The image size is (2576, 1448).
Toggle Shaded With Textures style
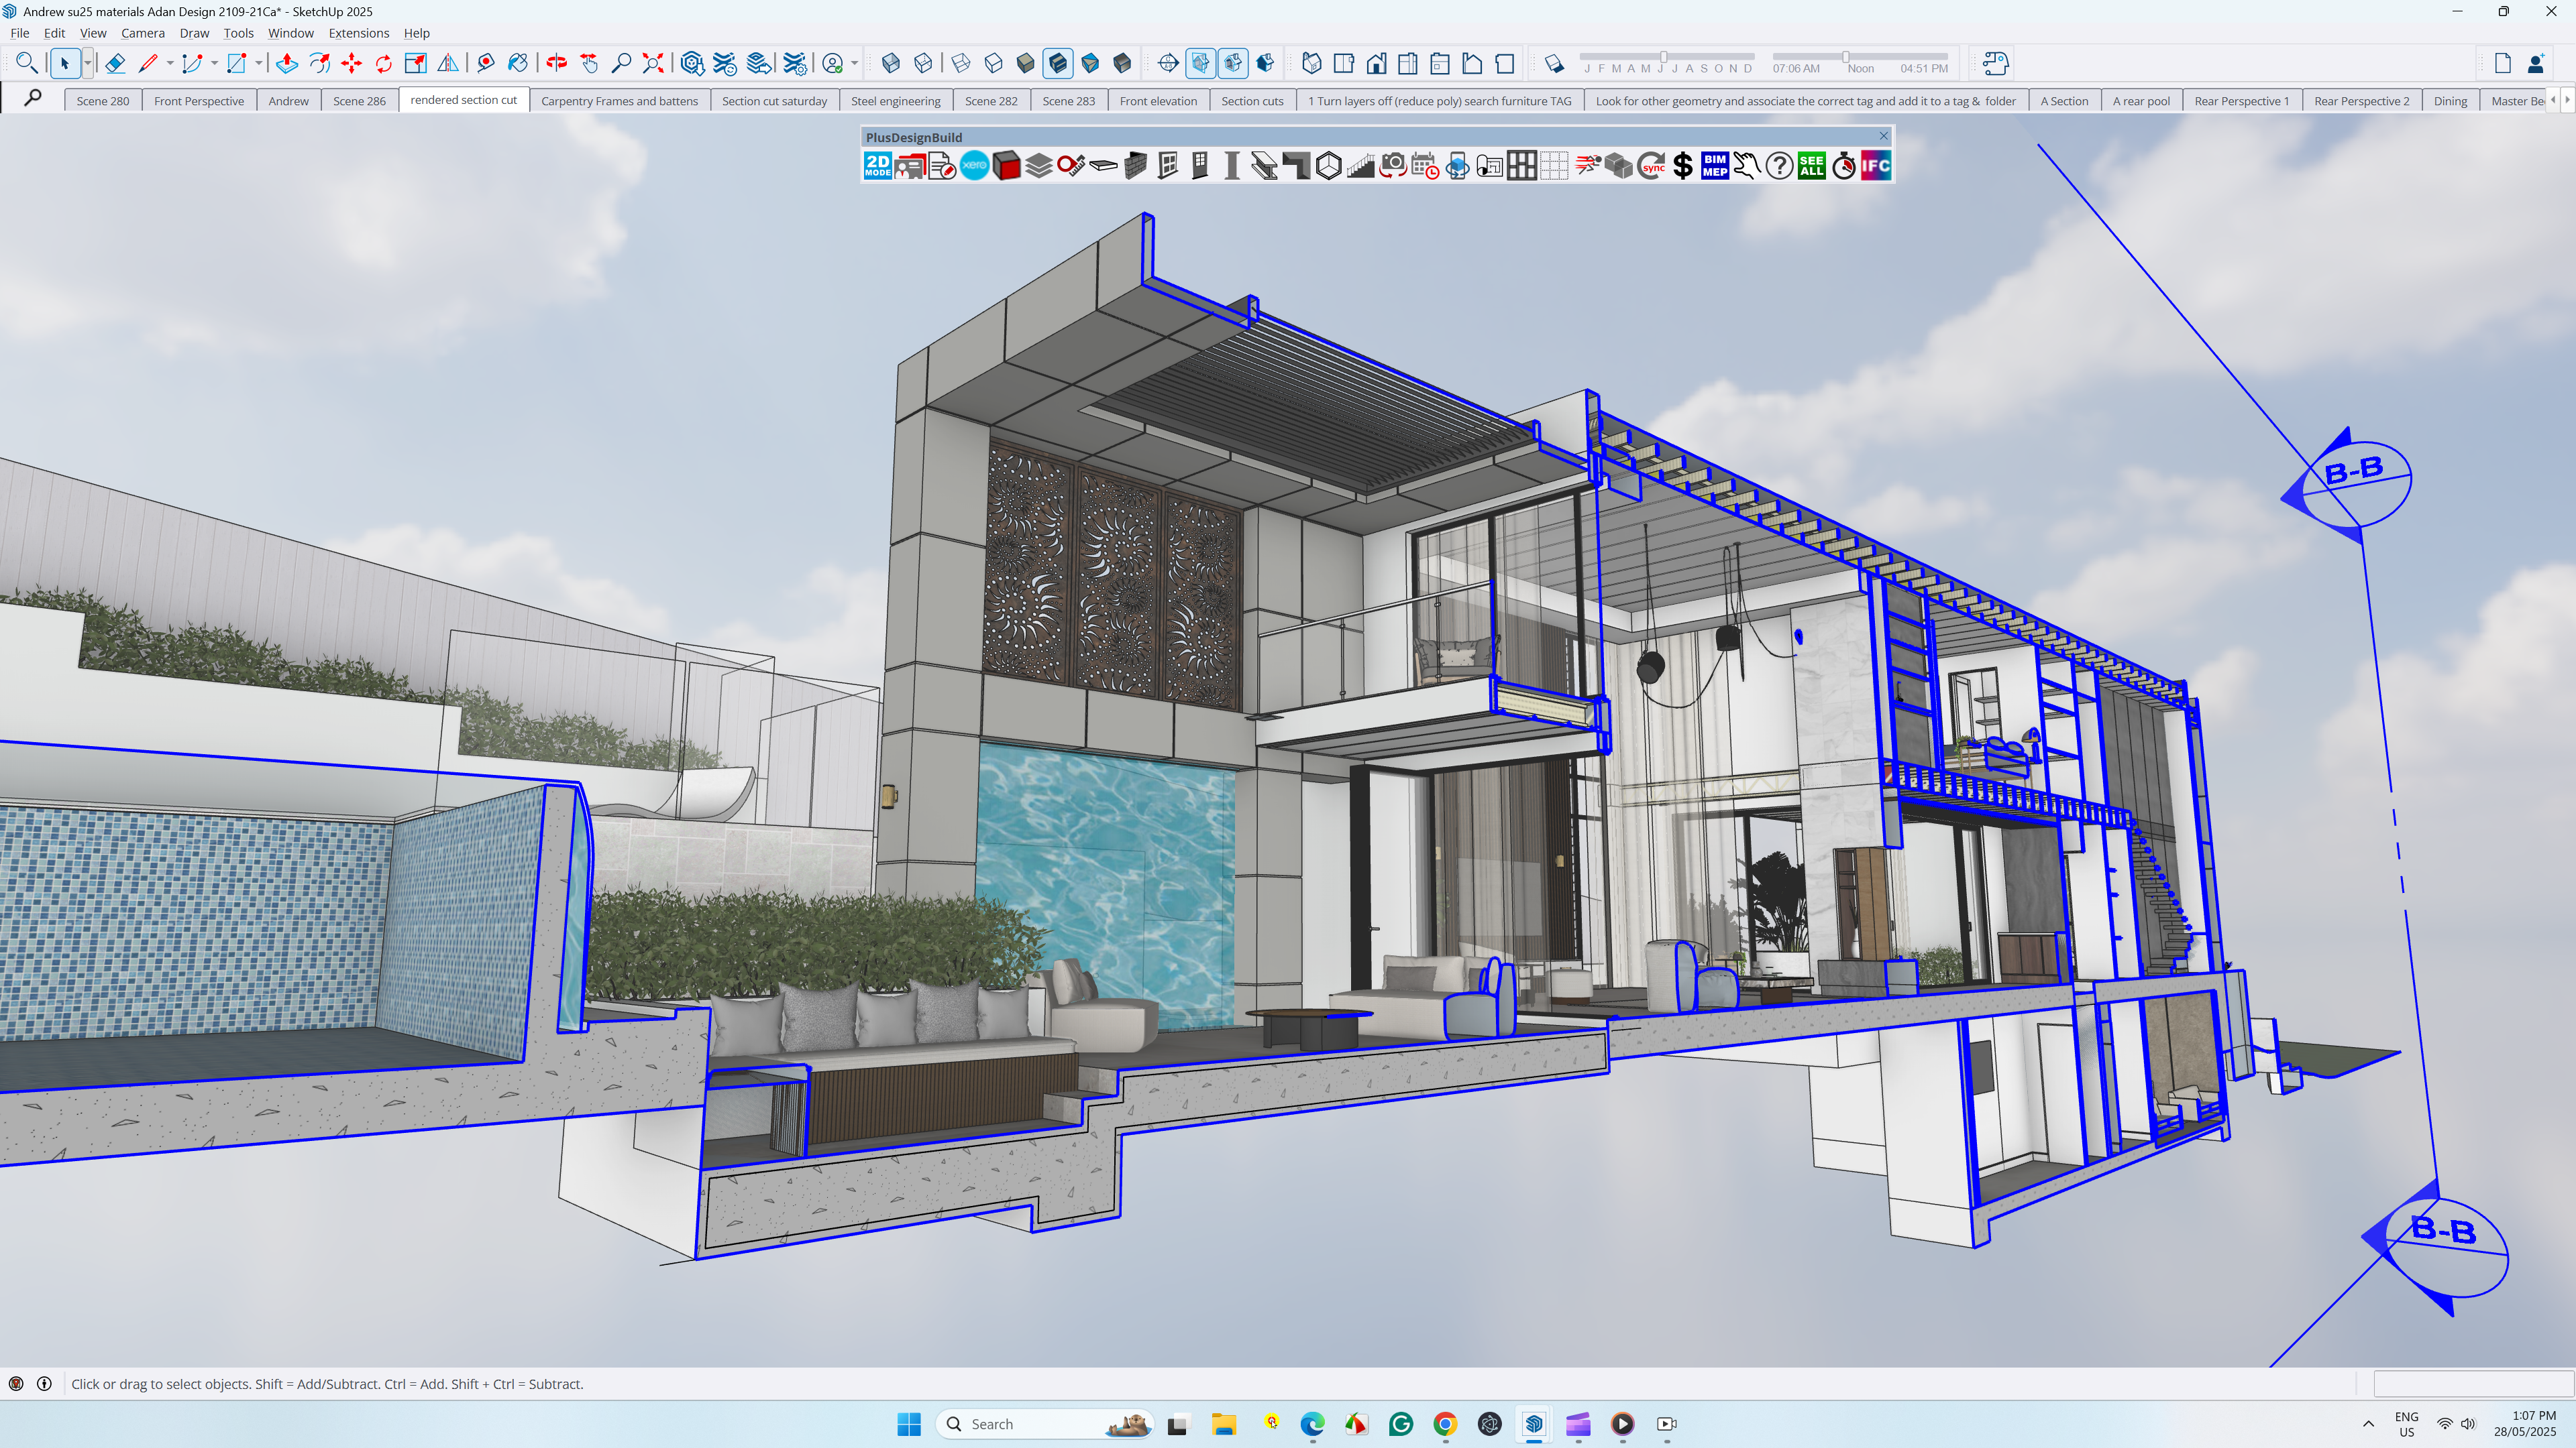click(x=1058, y=64)
